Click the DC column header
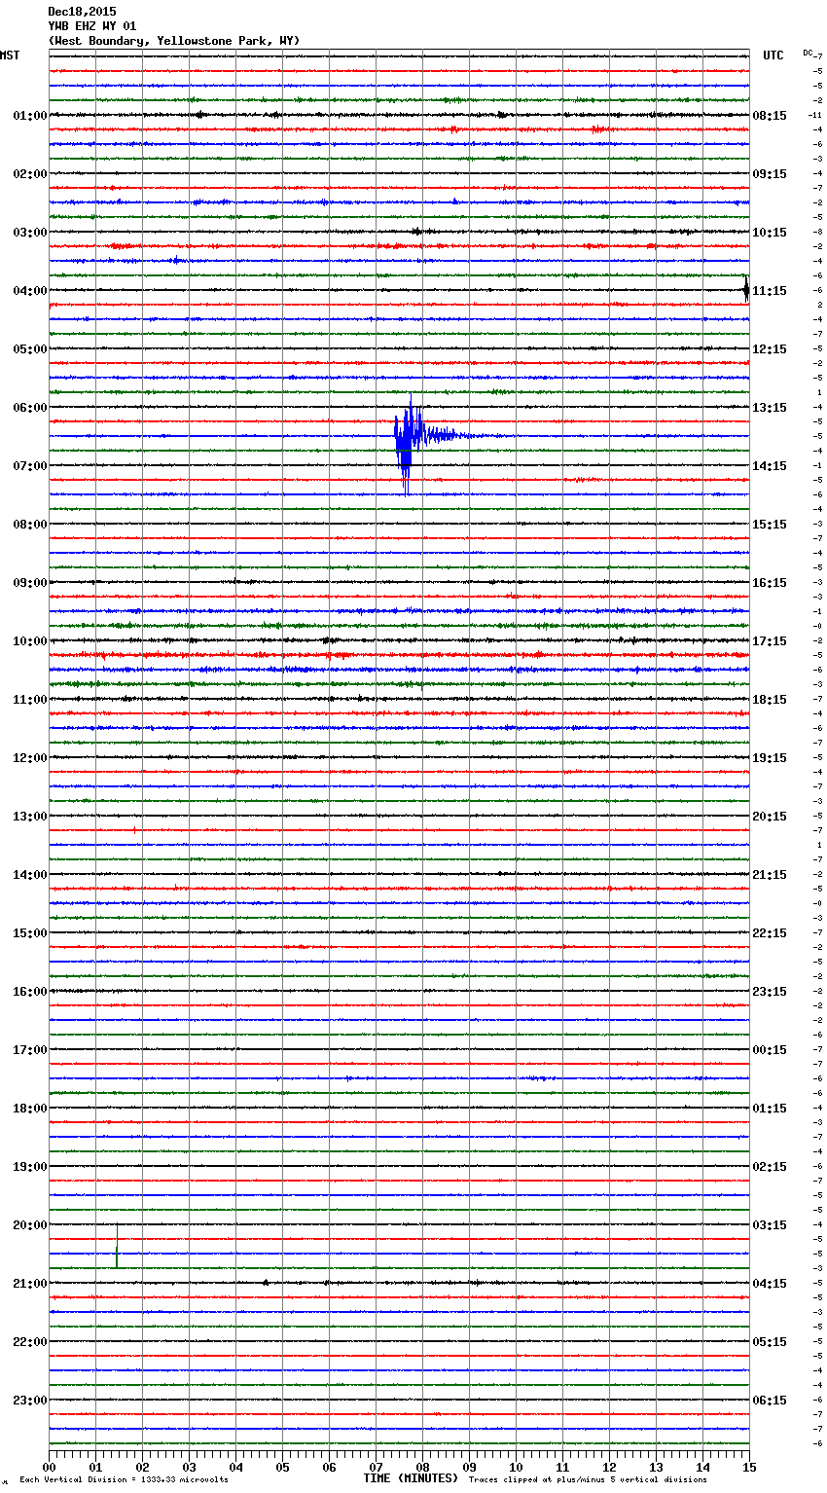 point(808,53)
